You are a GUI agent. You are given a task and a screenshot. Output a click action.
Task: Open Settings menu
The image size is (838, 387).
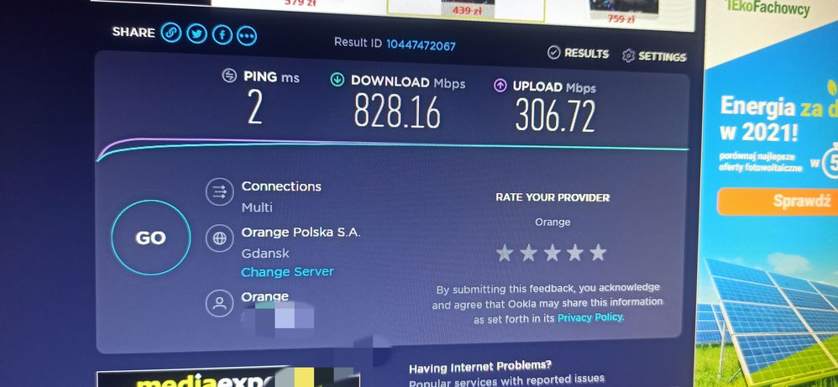654,56
